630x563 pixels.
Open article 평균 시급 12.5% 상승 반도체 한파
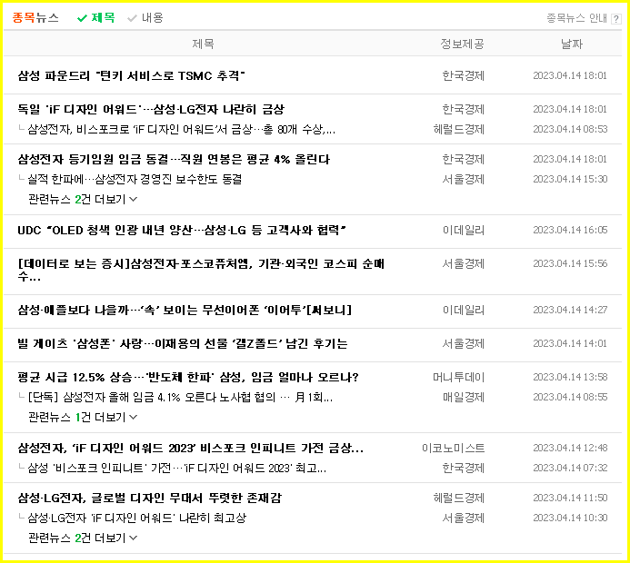(188, 377)
